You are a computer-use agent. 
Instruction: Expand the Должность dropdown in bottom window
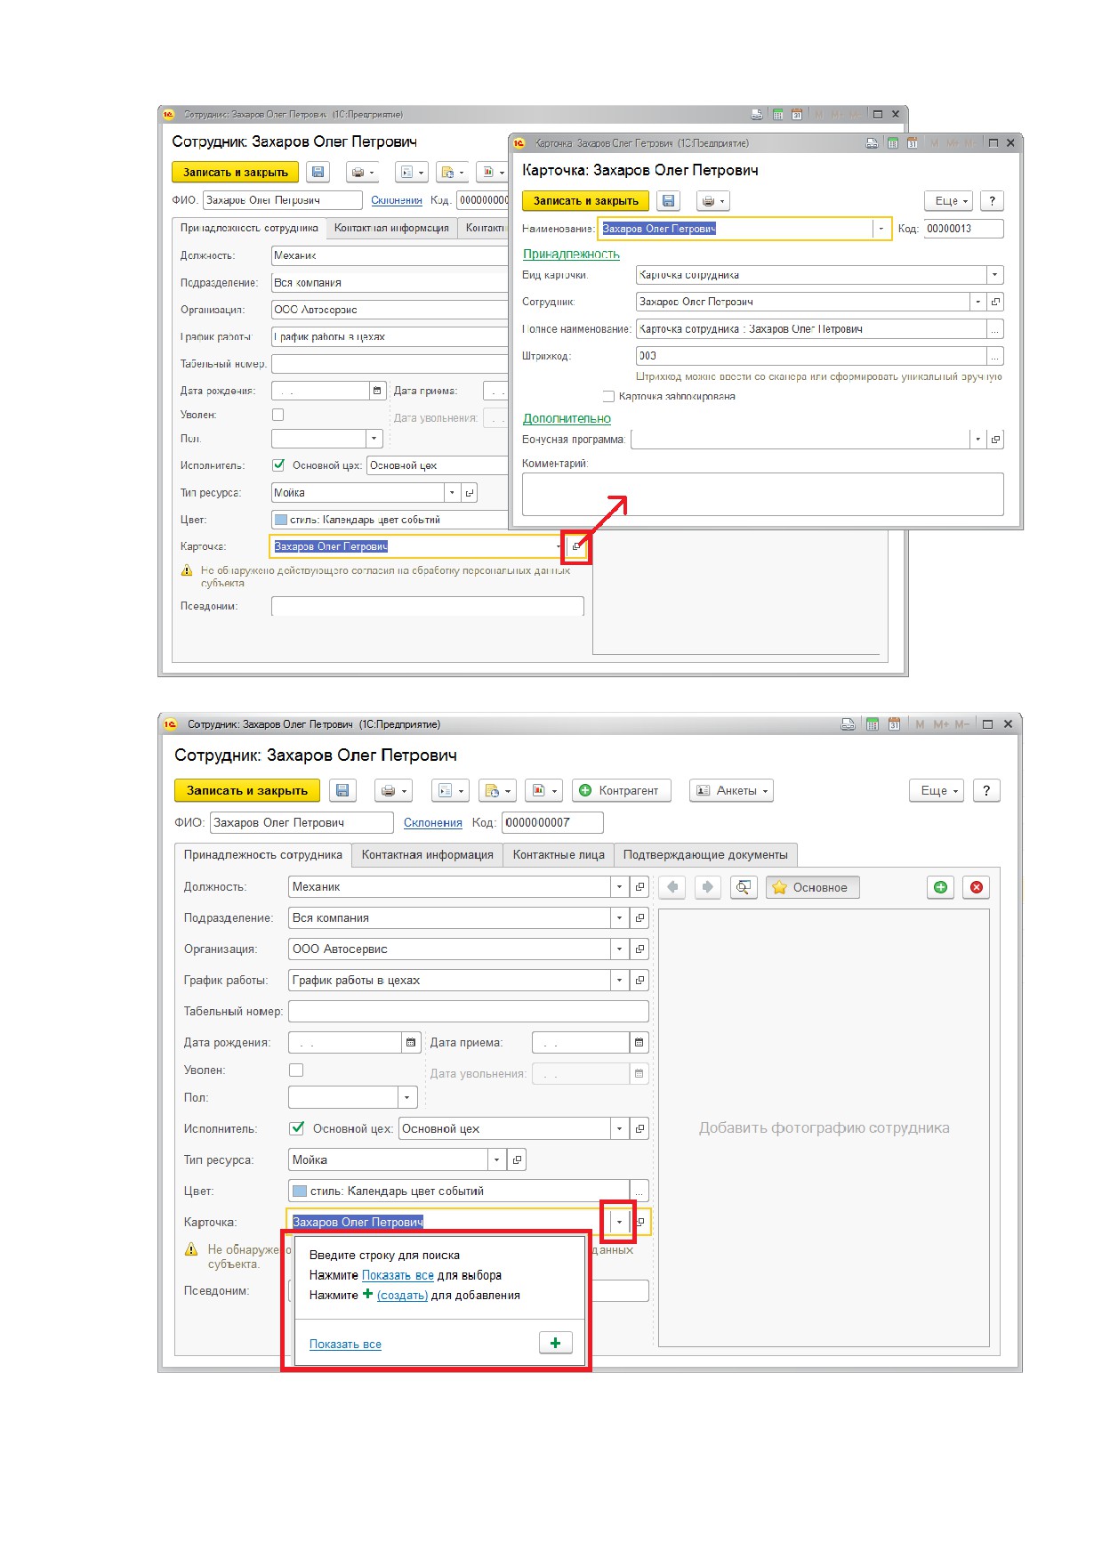coord(620,887)
